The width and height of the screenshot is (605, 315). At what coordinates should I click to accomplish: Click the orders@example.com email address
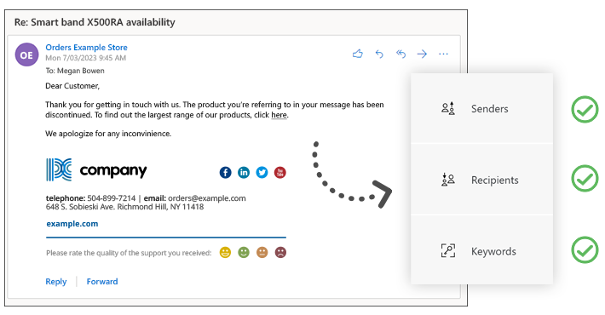point(207,198)
